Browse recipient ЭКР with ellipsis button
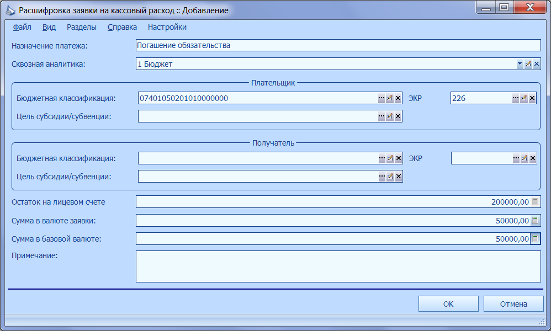Image resolution: width=551 pixels, height=331 pixels. tap(516, 158)
